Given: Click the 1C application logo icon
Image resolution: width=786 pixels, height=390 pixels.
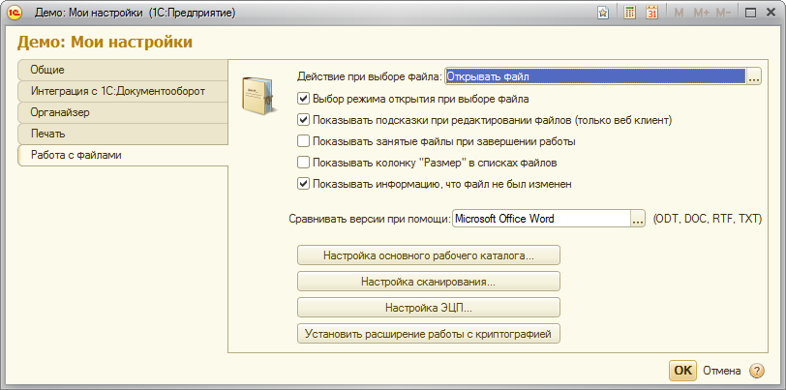Looking at the screenshot, I should click(15, 13).
